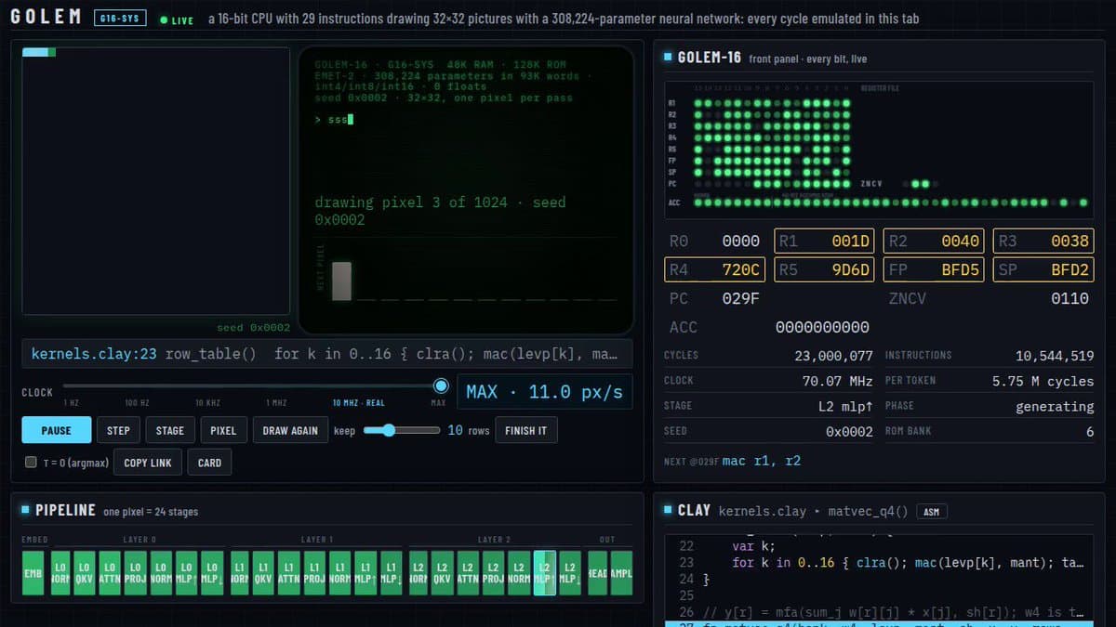Select the EMB pipeline stage
The width and height of the screenshot is (1116, 627).
[33, 573]
